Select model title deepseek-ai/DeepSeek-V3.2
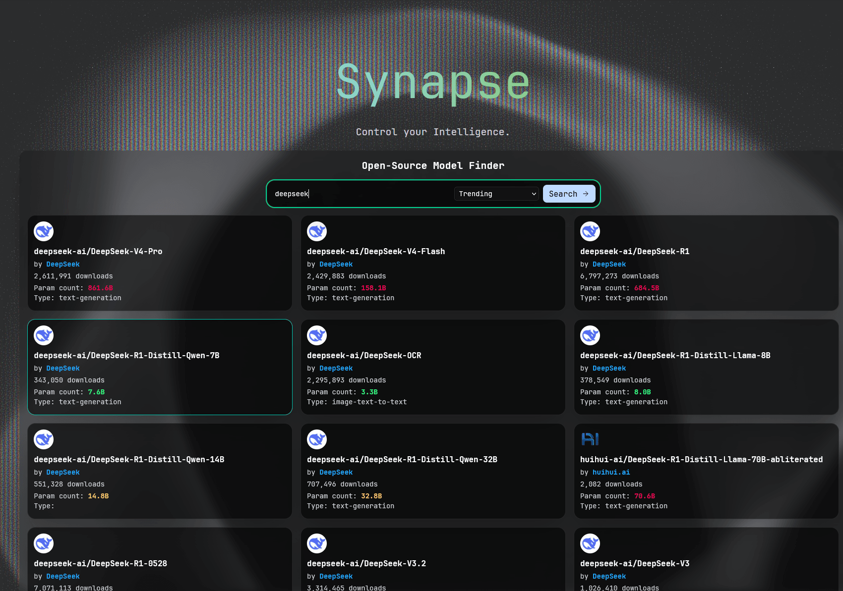Screen dimensions: 843x591 point(366,564)
